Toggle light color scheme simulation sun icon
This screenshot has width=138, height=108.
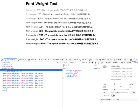(92, 63)
